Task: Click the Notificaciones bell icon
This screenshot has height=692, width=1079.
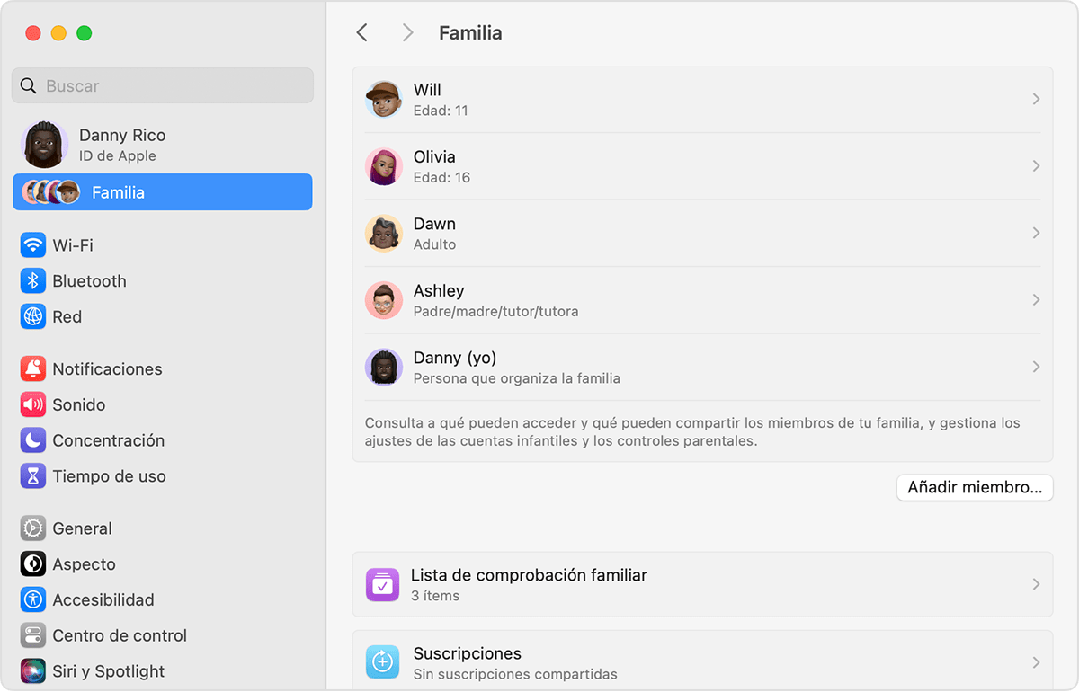Action: [32, 368]
